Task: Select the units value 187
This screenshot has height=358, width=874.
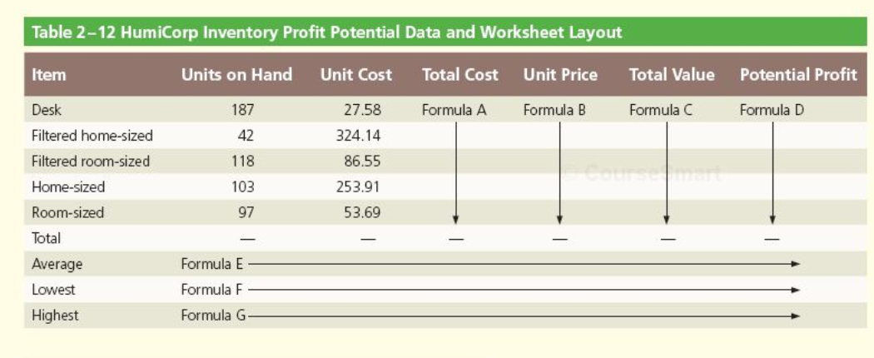Action: (x=242, y=110)
